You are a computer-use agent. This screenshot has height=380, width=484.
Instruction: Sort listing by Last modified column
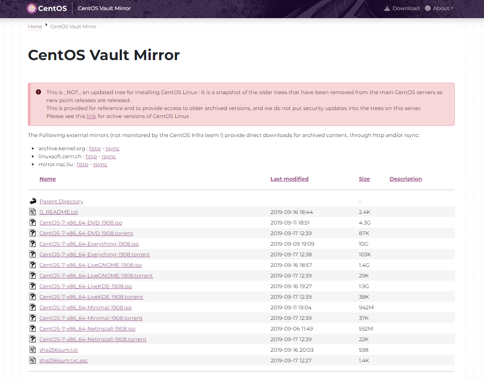point(289,179)
